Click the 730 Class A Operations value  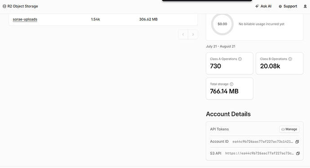click(216, 66)
